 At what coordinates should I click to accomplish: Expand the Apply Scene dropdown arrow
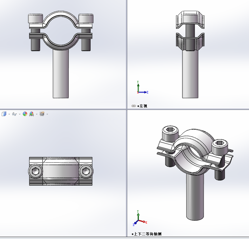[x=37, y=114]
